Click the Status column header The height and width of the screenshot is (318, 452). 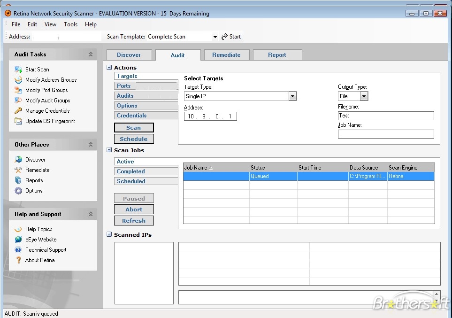click(273, 168)
